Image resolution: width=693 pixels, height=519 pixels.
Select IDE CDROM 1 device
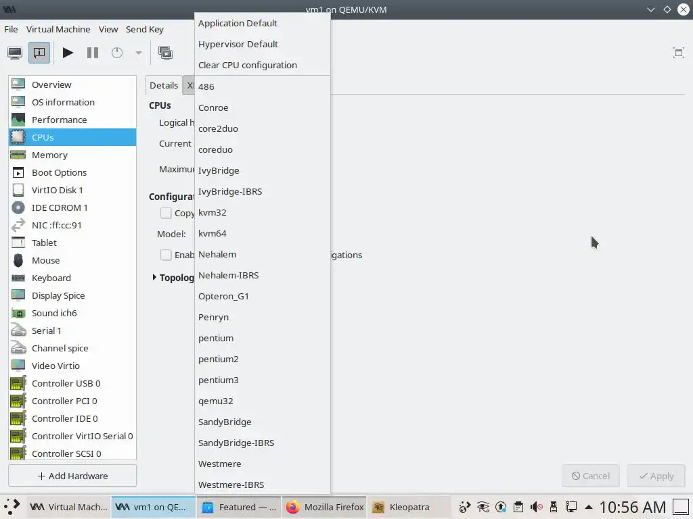click(x=72, y=207)
